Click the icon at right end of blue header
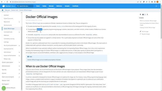162x91 pixels. (156, 6)
